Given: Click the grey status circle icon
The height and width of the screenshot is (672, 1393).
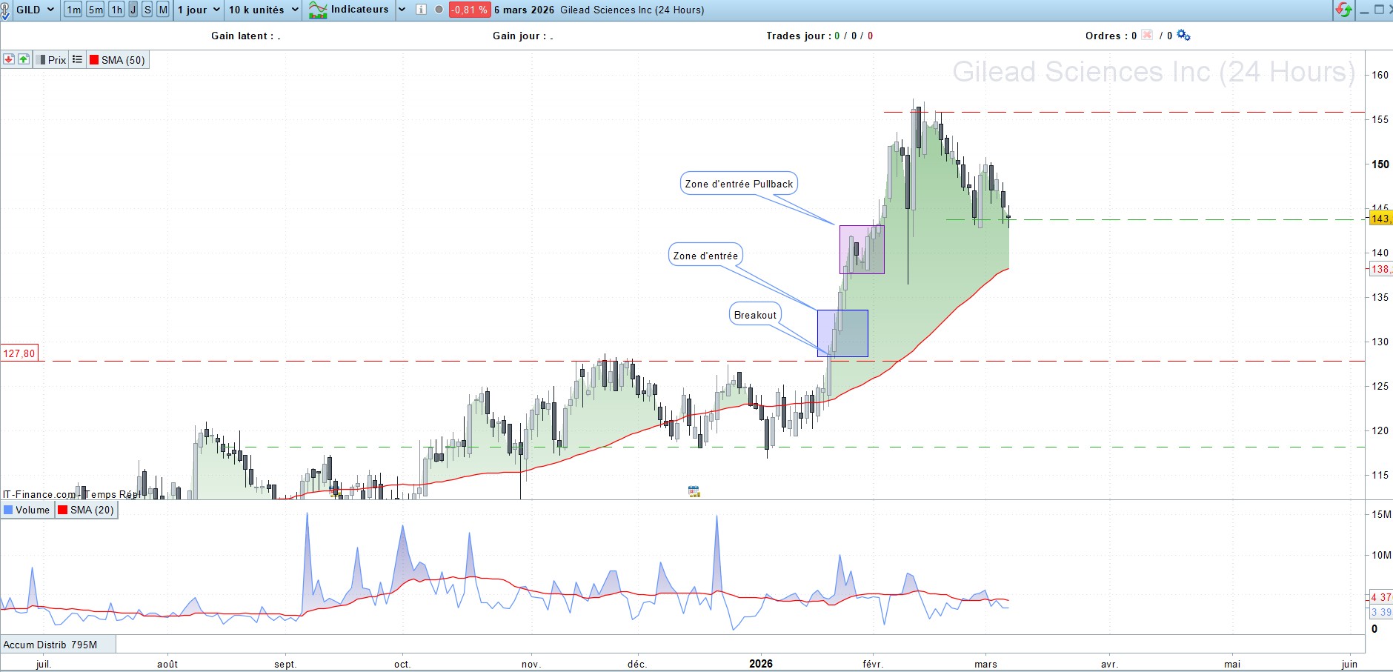Looking at the screenshot, I should tap(439, 10).
